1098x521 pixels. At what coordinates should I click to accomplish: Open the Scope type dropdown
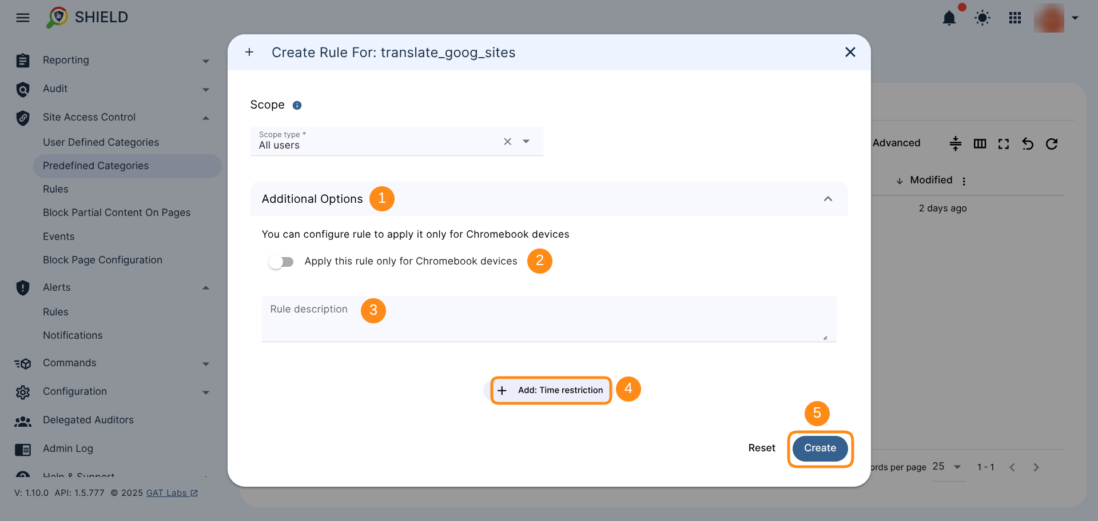click(526, 142)
